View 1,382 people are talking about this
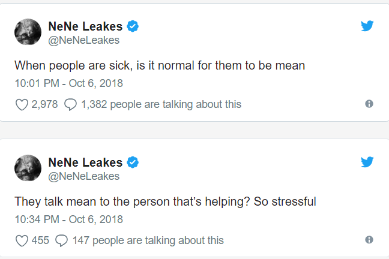389x259 pixels. [x=161, y=104]
